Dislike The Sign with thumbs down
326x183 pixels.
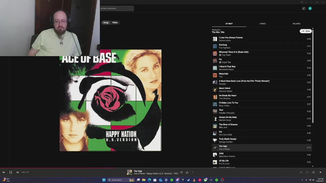[181, 172]
